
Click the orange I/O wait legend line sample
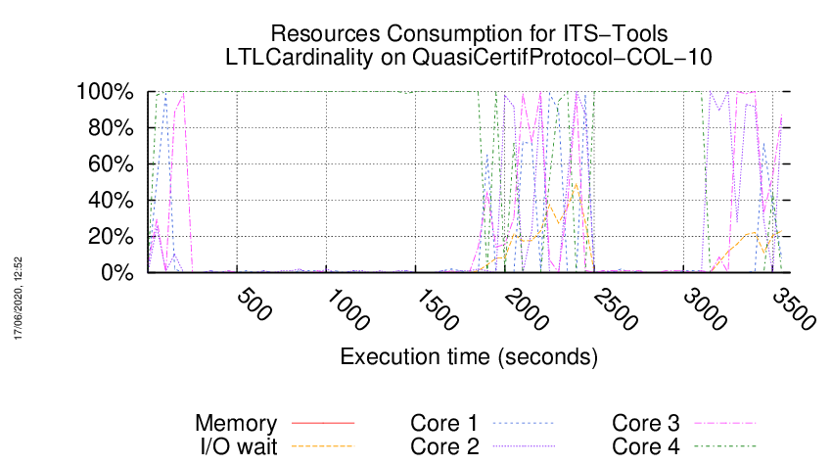323,446
